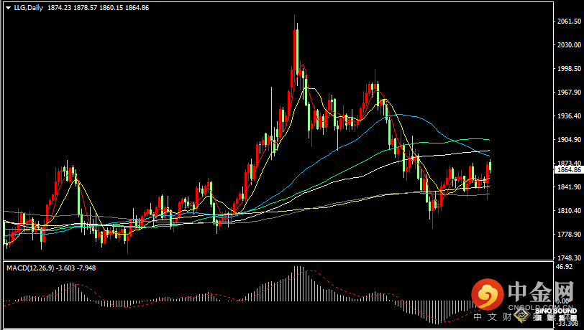Open the chart menu triangle beside LLG
The image size is (584, 330).
point(8,8)
